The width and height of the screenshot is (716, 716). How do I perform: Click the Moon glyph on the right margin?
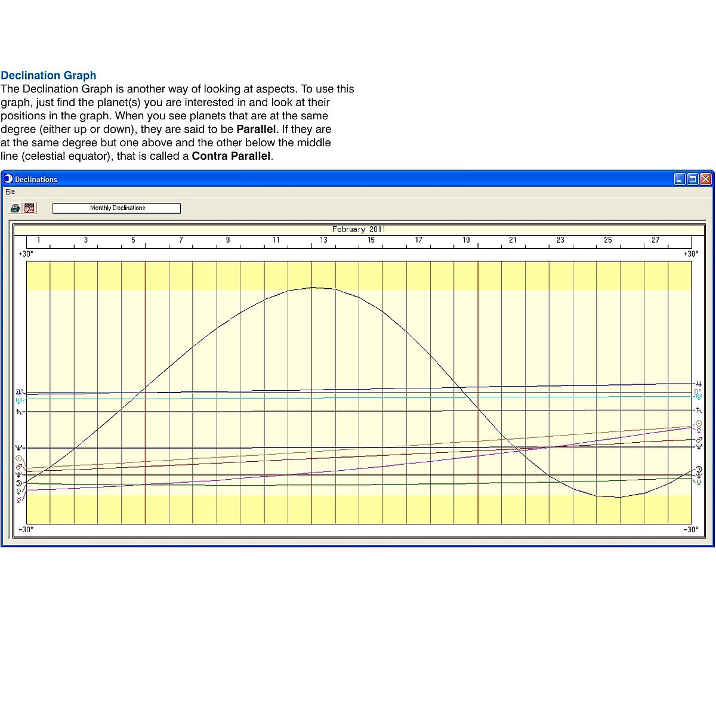coord(698,468)
